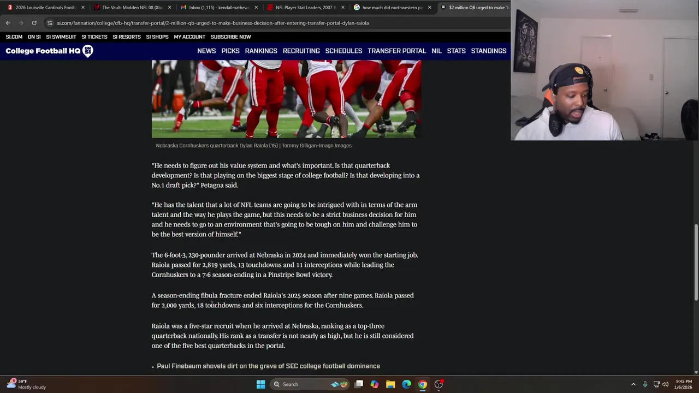699x393 pixels.
Task: Close The Vault: Madden NFL 08 tab
Action: click(169, 8)
